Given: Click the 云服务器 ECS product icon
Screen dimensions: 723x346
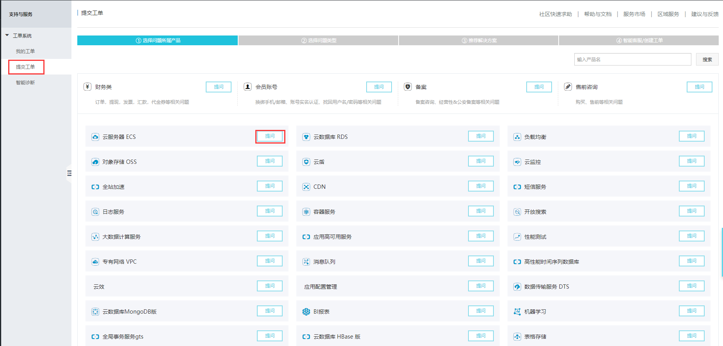Looking at the screenshot, I should coord(95,137).
